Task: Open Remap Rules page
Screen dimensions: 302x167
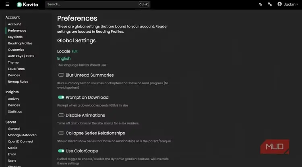Action: tap(18, 81)
